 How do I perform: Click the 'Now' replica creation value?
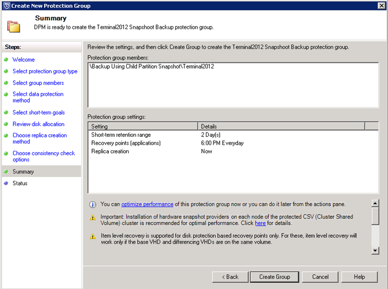(206, 151)
